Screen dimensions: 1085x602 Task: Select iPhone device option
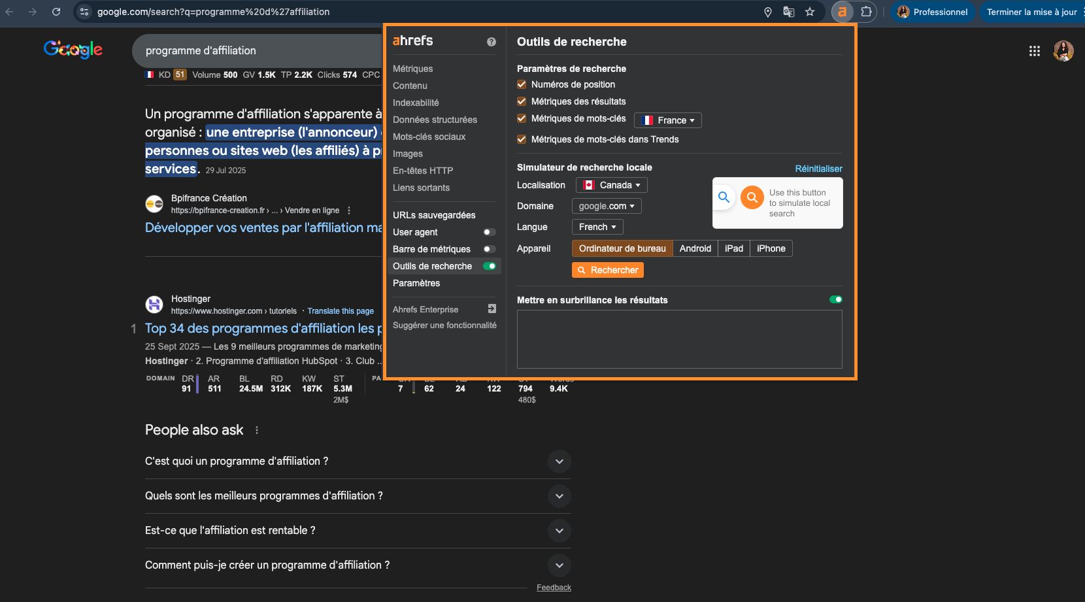[771, 248]
